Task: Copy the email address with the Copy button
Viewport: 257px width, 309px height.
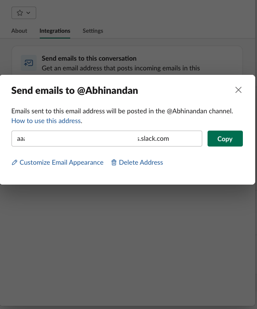Action: click(225, 139)
